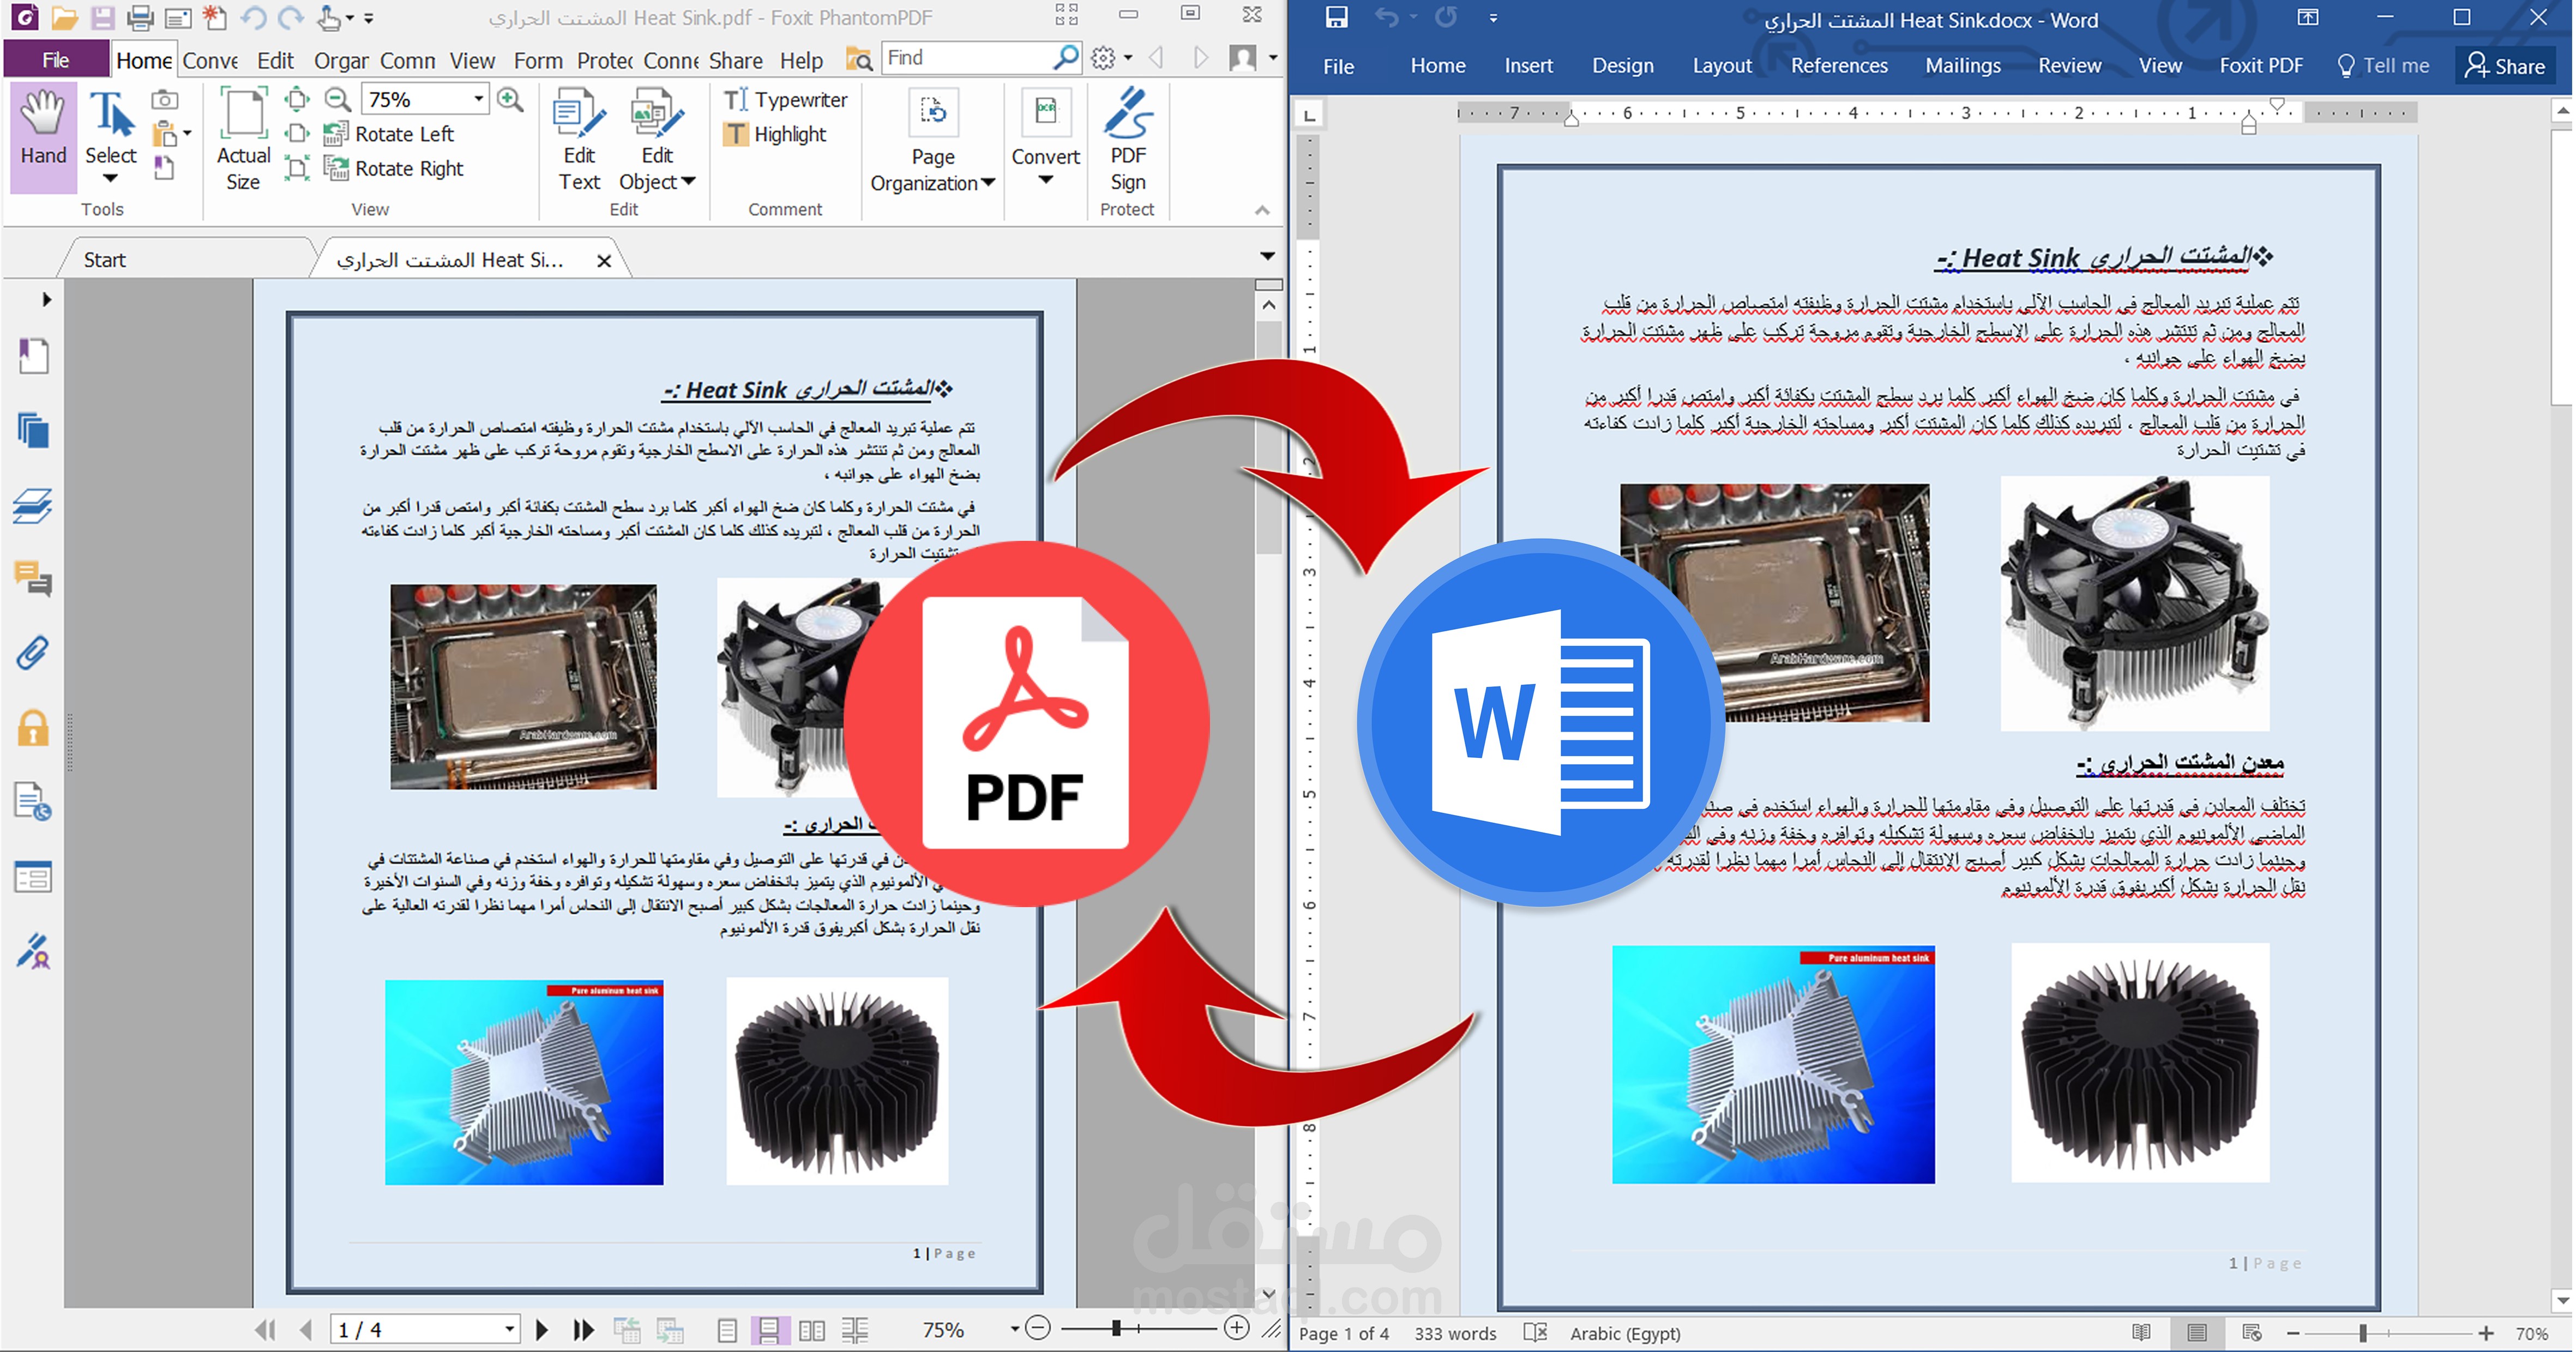Viewport: 2576px width, 1352px height.
Task: Open the Bookmarks panel in Foxit sidebar
Action: [x=34, y=356]
